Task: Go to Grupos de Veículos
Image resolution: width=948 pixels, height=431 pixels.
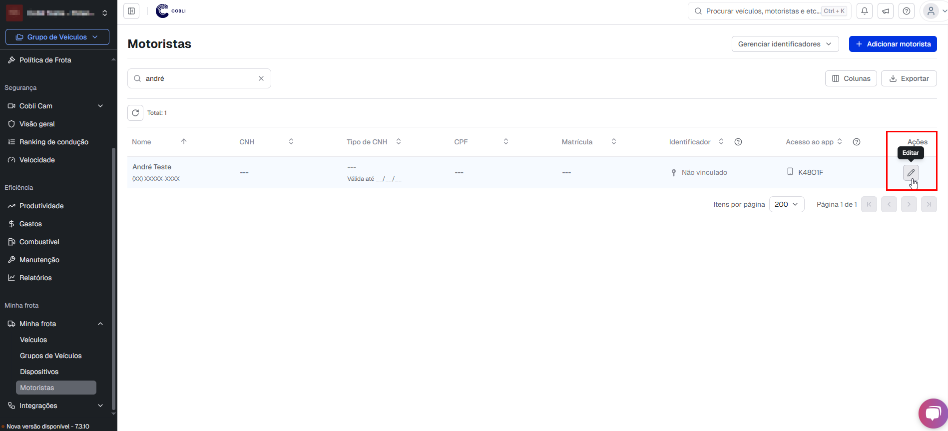Action: pyautogui.click(x=50, y=356)
